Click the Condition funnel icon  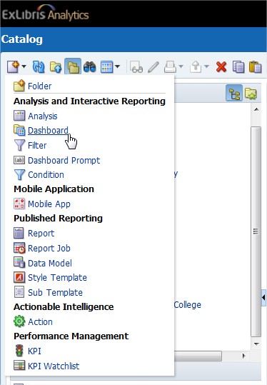click(19, 174)
